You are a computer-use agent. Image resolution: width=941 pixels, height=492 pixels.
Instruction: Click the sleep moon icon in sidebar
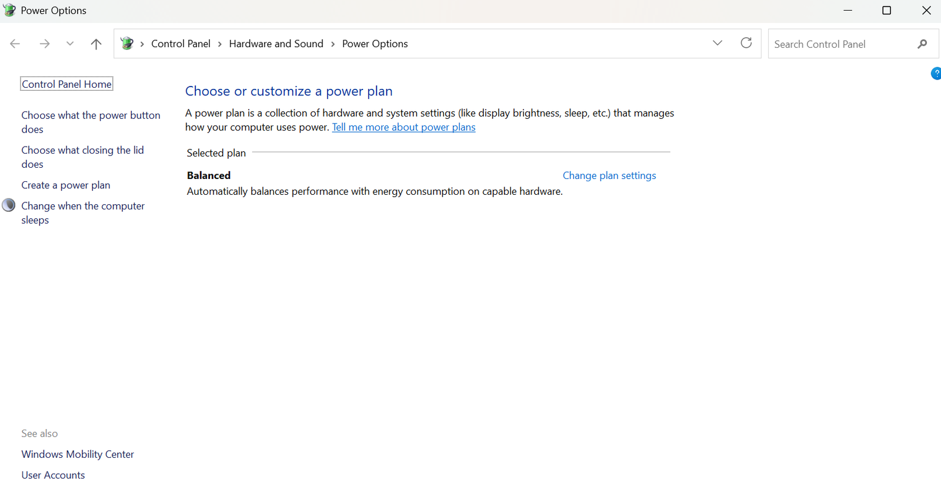pyautogui.click(x=9, y=205)
